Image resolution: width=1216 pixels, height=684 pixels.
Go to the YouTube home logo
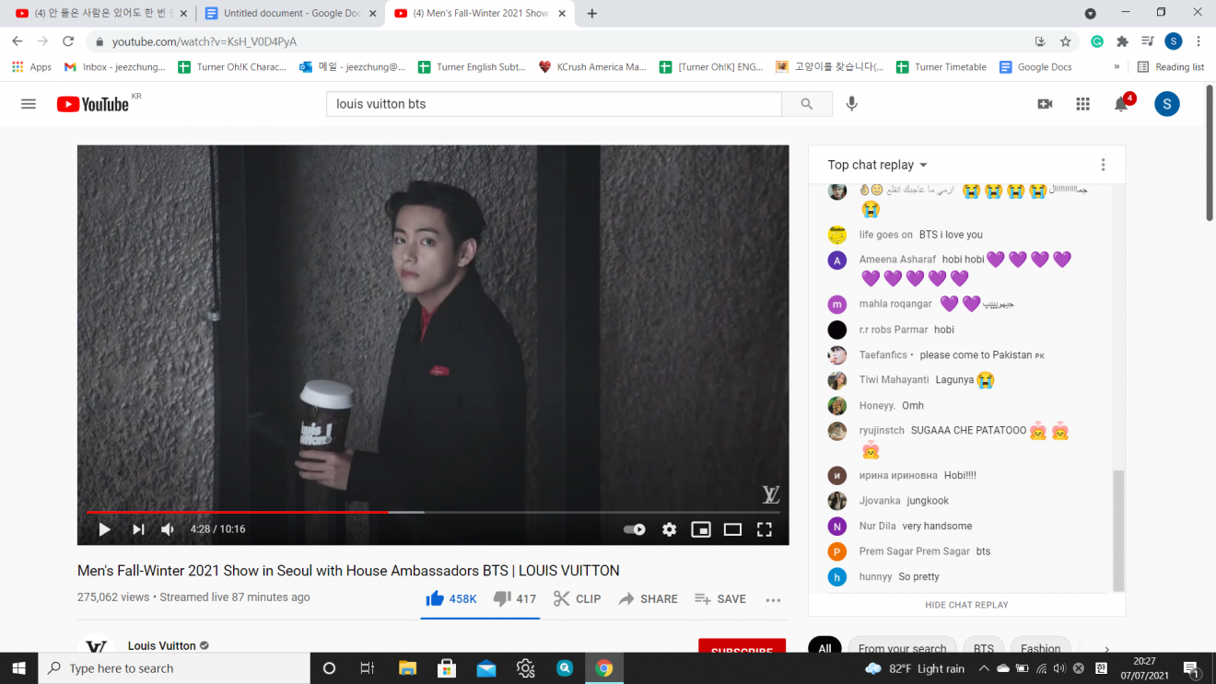(x=93, y=104)
